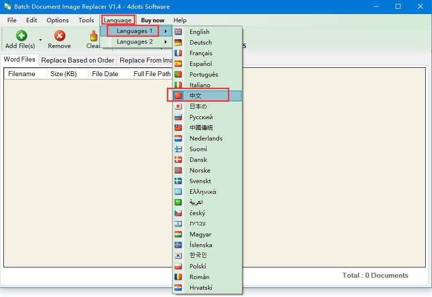The height and width of the screenshot is (297, 432).
Task: Click the Israeli flag beside Hebrew
Action: click(178, 223)
